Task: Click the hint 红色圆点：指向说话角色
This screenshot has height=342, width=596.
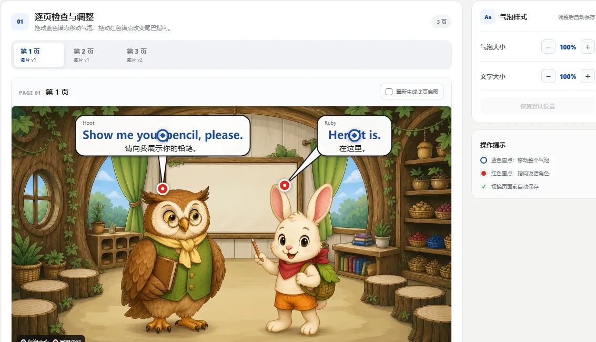Action: click(x=520, y=173)
